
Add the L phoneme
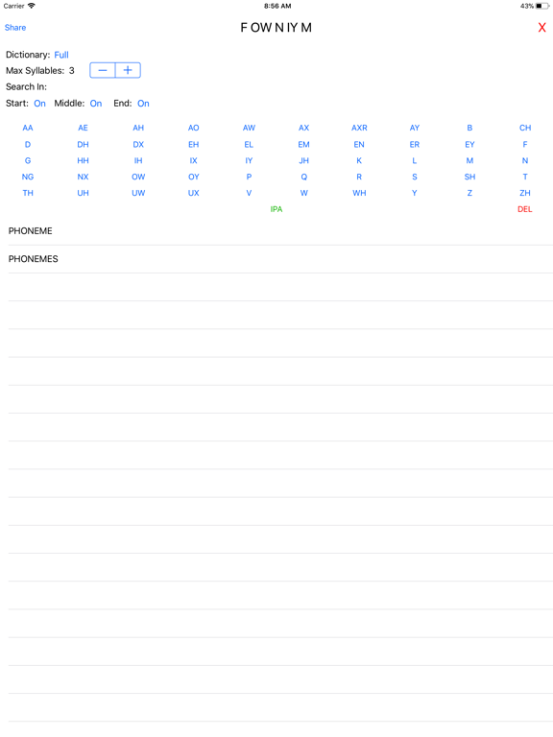tap(415, 161)
